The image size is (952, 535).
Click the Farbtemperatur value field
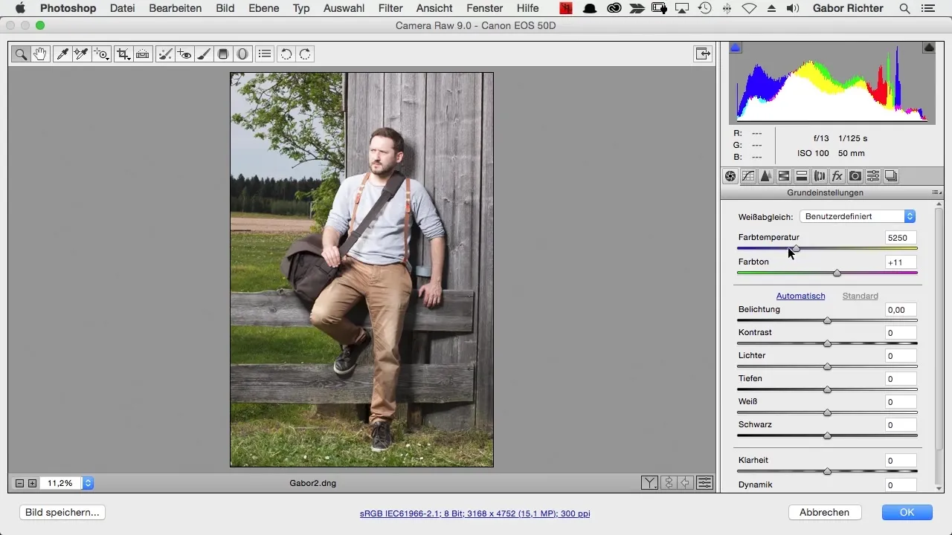point(901,238)
